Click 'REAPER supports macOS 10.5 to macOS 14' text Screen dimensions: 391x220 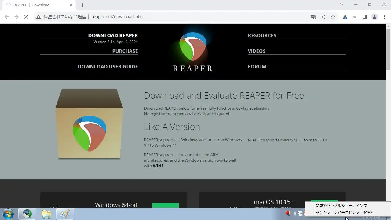(x=288, y=140)
